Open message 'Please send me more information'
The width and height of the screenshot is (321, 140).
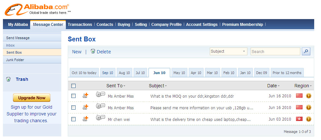click(x=202, y=108)
